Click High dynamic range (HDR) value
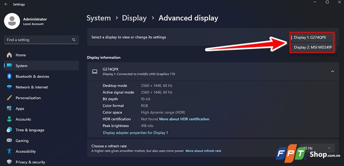 point(163,113)
